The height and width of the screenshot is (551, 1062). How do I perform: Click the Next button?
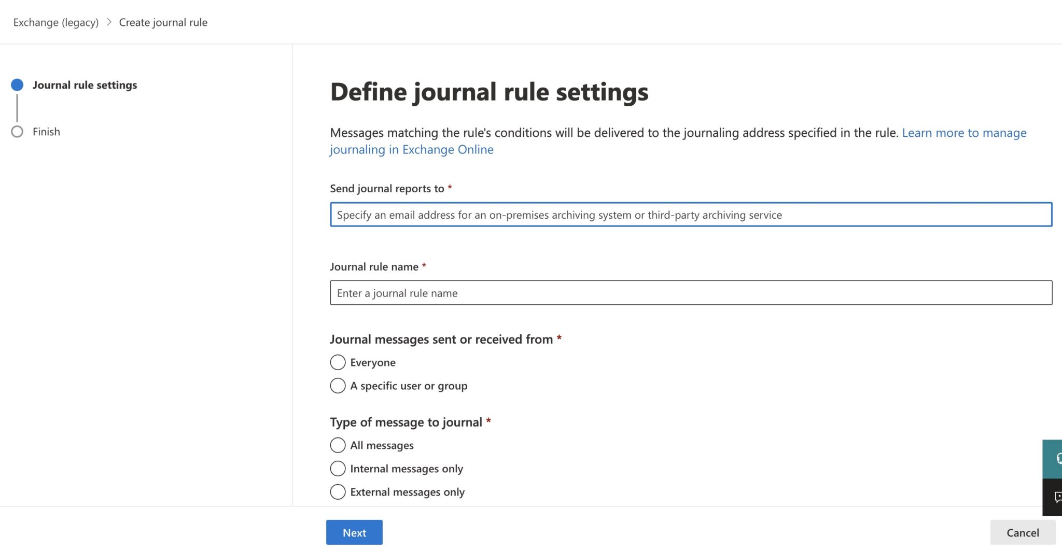pos(354,532)
